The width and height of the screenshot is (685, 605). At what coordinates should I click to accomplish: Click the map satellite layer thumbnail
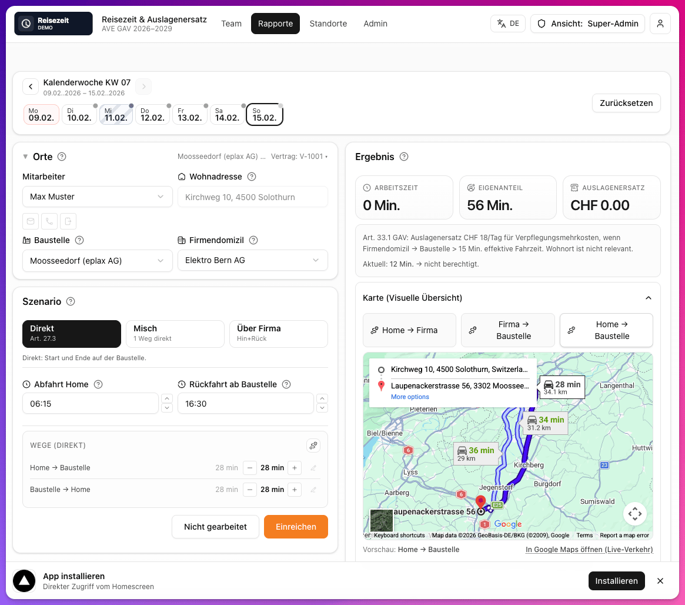(382, 521)
